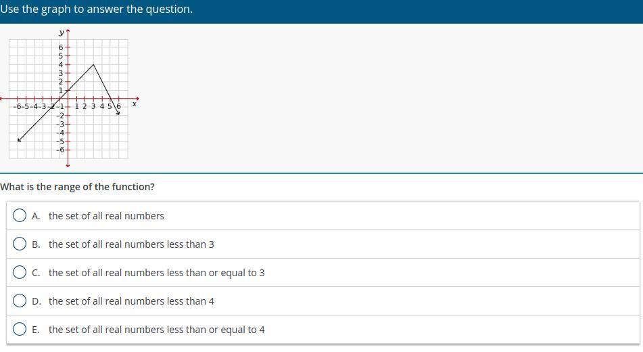Click the tick label 6 on the y-axis

(x=61, y=47)
